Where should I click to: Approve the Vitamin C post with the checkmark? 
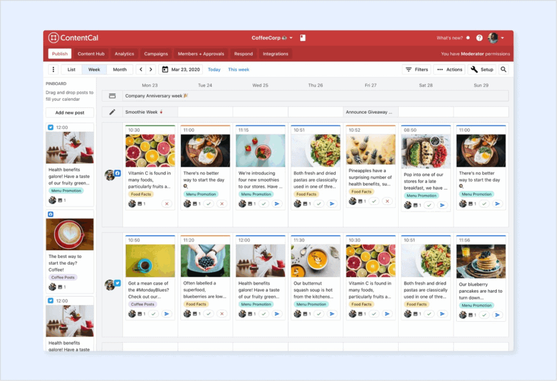tap(374, 314)
